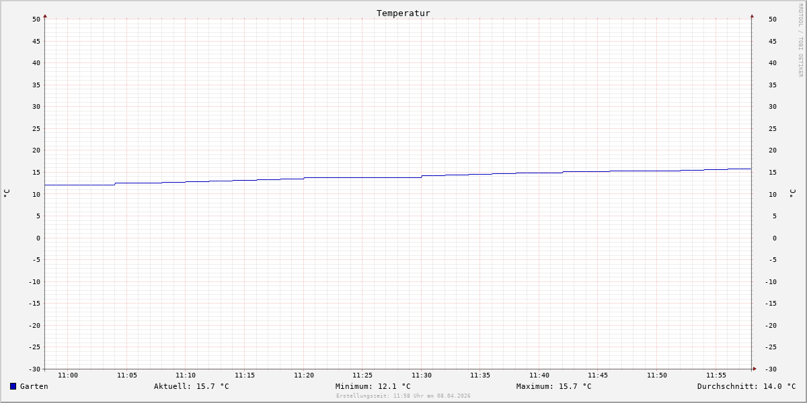807x403 pixels.
Task: Click the 11:40 time axis label
Action: 539,375
